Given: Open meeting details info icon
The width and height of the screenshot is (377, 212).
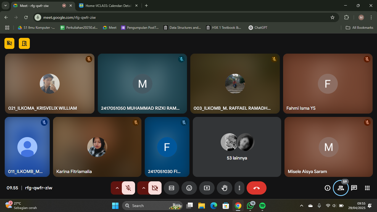Looking at the screenshot, I should point(328,188).
